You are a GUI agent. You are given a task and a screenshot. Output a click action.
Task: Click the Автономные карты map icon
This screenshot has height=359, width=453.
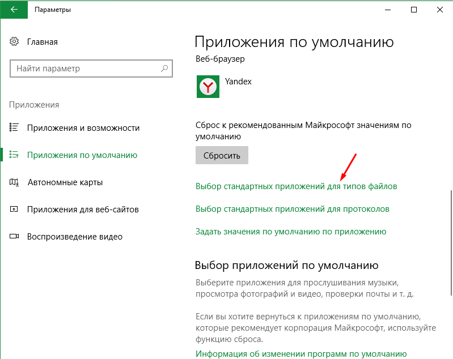(x=14, y=182)
